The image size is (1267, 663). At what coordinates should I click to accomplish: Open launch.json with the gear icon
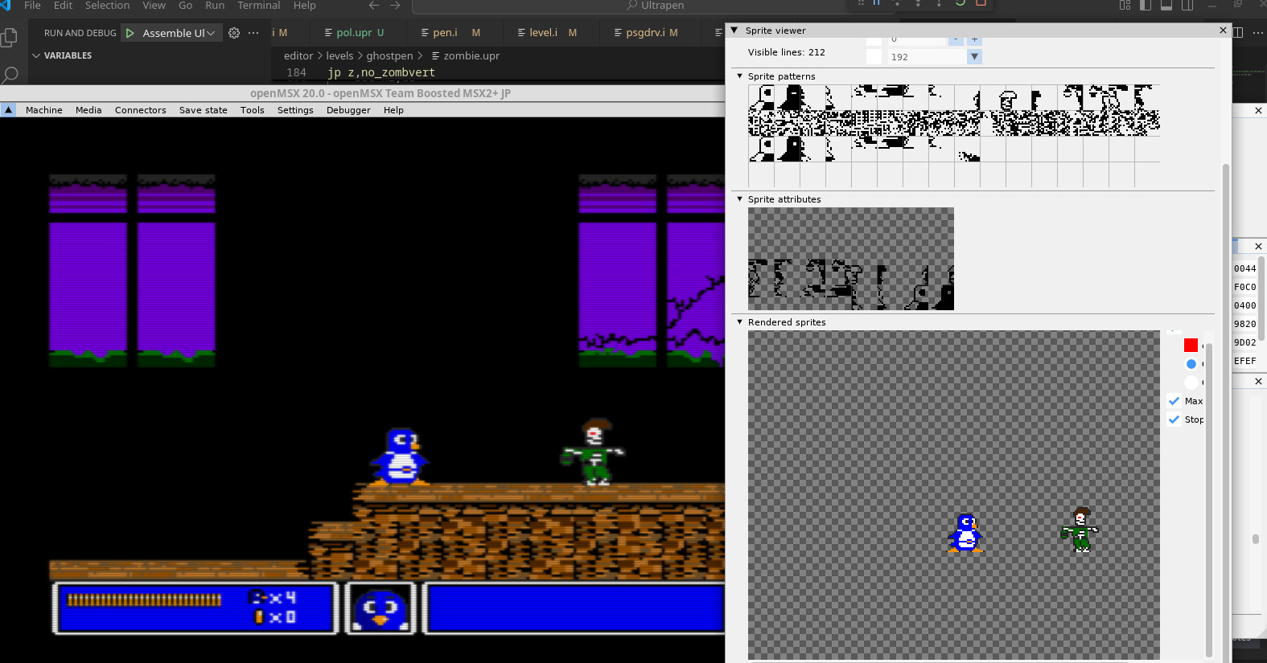[234, 33]
